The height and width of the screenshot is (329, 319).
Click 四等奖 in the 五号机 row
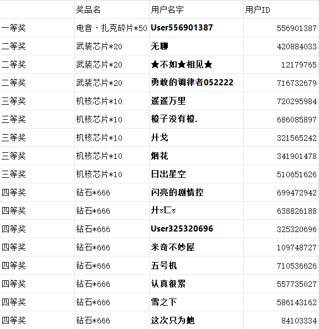37,265
